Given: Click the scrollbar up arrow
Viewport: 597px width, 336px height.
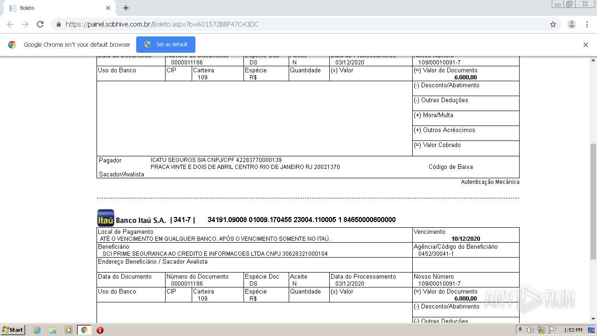Looking at the screenshot, I should tap(593, 60).
